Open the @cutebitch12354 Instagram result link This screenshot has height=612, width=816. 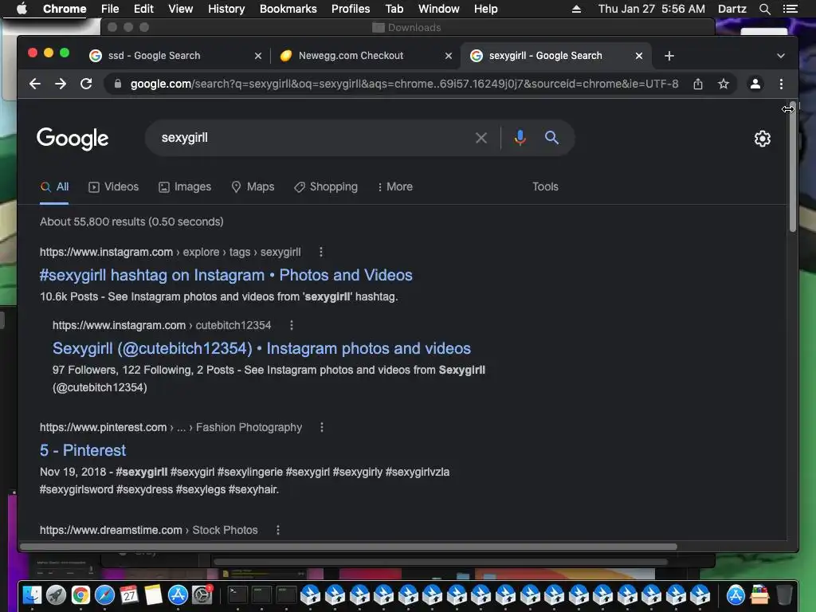(x=261, y=348)
